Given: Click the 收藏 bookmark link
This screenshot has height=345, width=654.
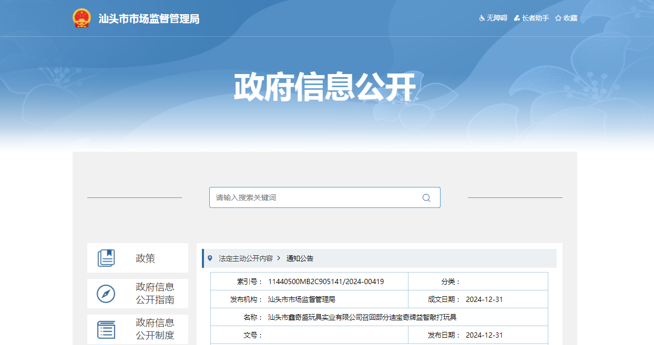Looking at the screenshot, I should tap(570, 18).
